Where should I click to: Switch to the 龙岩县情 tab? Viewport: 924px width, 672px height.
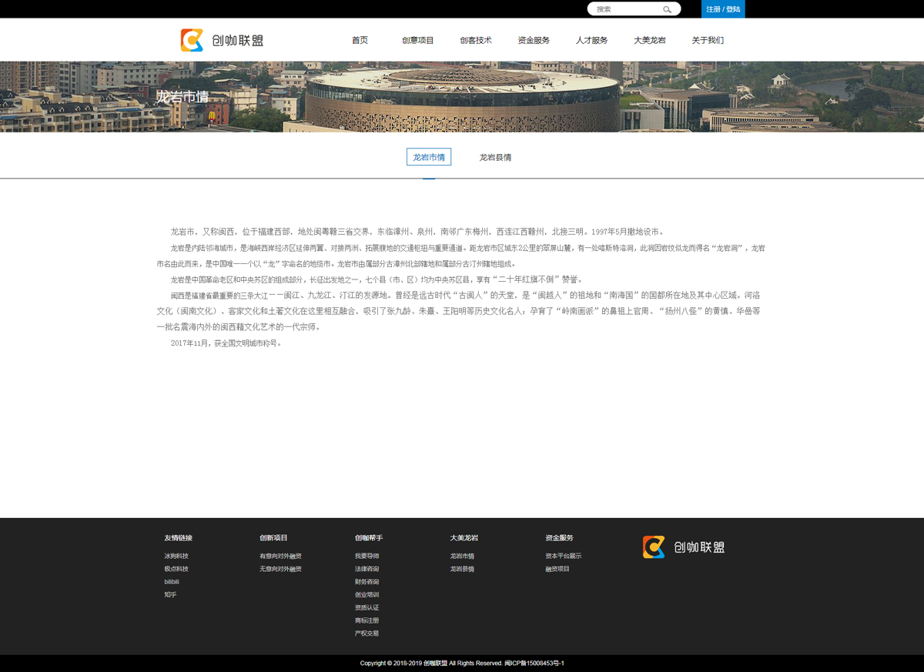click(495, 157)
